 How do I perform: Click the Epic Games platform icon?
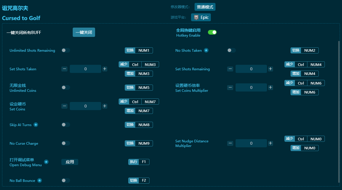(196, 17)
